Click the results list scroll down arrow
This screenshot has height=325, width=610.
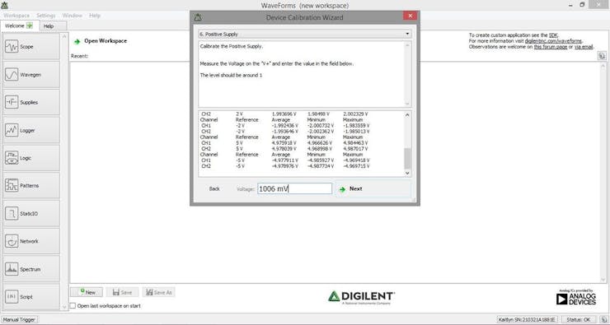point(407,173)
